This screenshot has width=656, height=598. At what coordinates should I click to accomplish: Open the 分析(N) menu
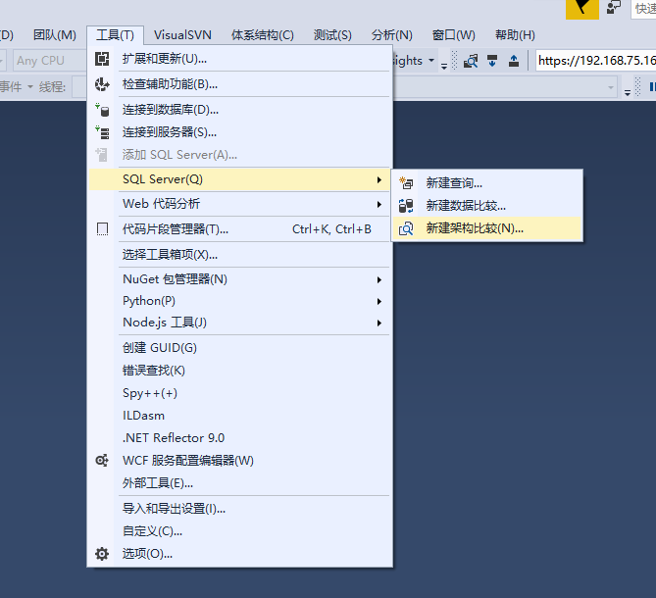[x=391, y=35]
